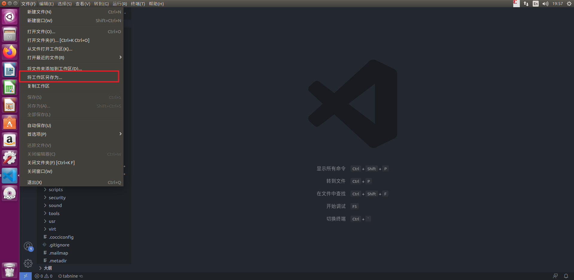Open the Trash in the dock
Image resolution: width=574 pixels, height=280 pixels.
pyautogui.click(x=10, y=270)
